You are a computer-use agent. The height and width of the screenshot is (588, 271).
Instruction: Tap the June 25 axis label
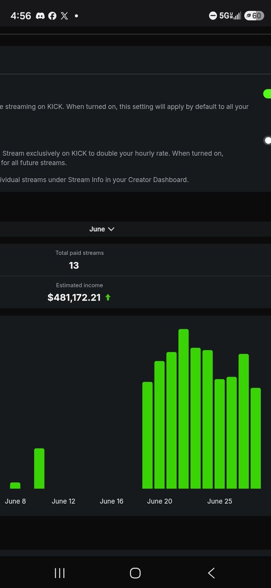click(220, 501)
